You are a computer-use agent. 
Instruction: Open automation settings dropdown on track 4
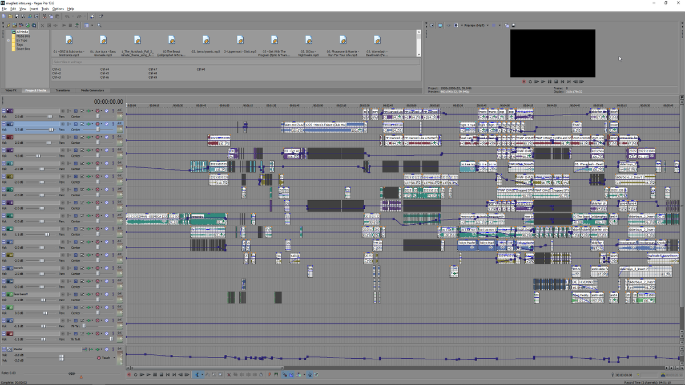point(101,150)
